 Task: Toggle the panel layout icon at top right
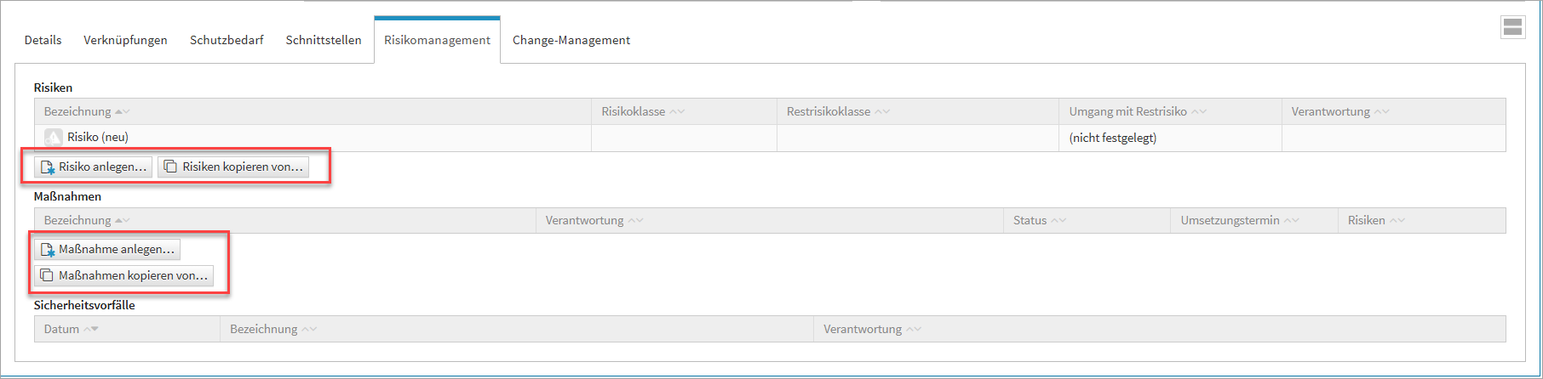pyautogui.click(x=1512, y=27)
